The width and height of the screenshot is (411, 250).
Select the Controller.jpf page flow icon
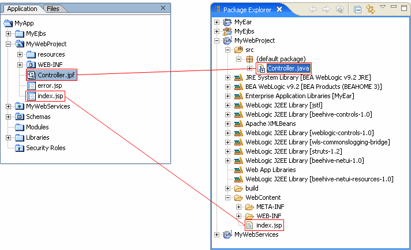tap(31, 75)
